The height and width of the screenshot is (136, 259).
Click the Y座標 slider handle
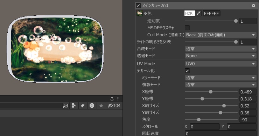(202, 99)
